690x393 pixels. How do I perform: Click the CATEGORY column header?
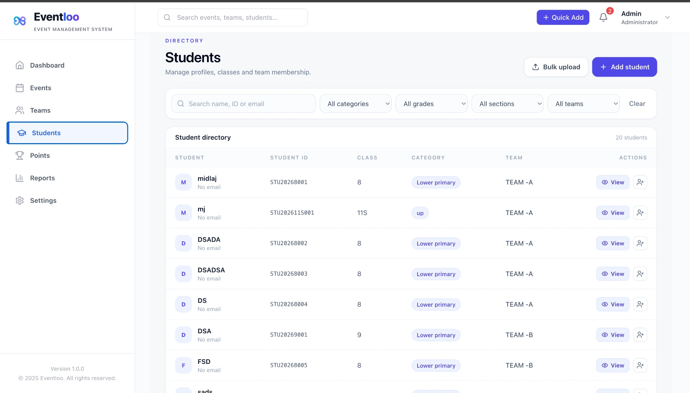[428, 157]
